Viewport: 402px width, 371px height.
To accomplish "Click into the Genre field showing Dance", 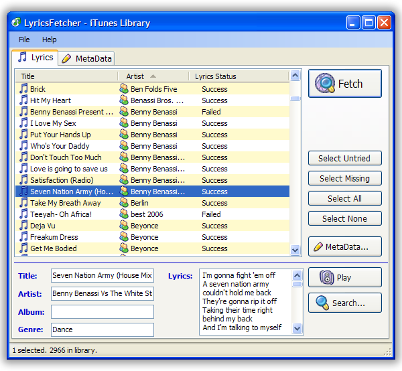I will click(103, 329).
